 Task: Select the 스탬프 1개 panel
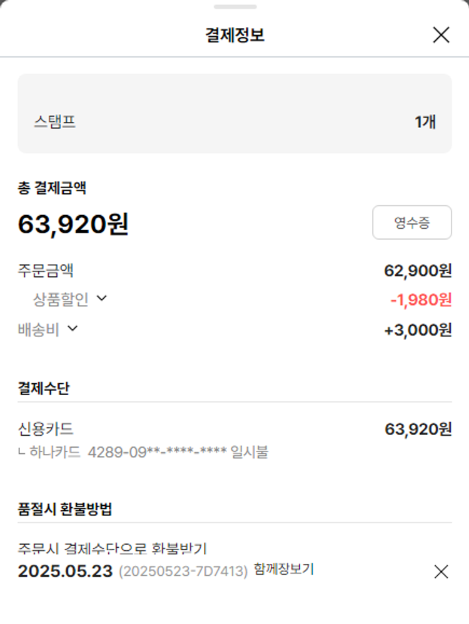coord(234,114)
